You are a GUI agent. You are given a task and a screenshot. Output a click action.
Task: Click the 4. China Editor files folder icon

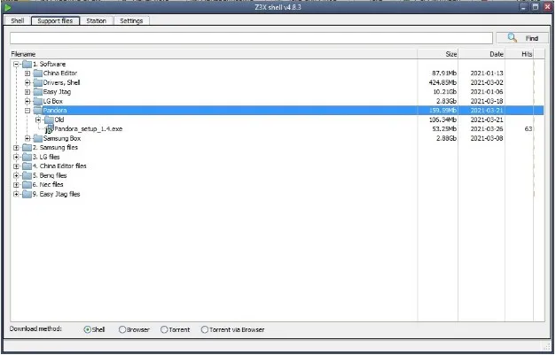pos(27,166)
